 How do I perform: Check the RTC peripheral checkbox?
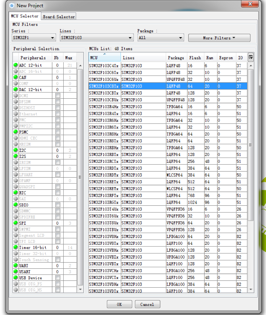(58, 193)
